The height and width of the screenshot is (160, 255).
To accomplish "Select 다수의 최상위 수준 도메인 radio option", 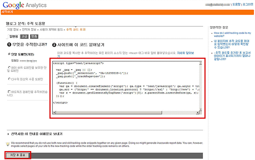I will [x=9, y=79].
